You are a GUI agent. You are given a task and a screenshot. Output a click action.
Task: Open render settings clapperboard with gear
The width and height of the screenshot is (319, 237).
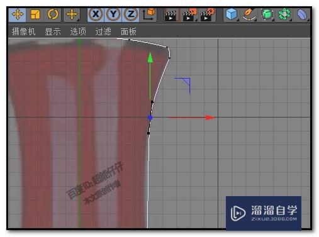pyautogui.click(x=208, y=15)
